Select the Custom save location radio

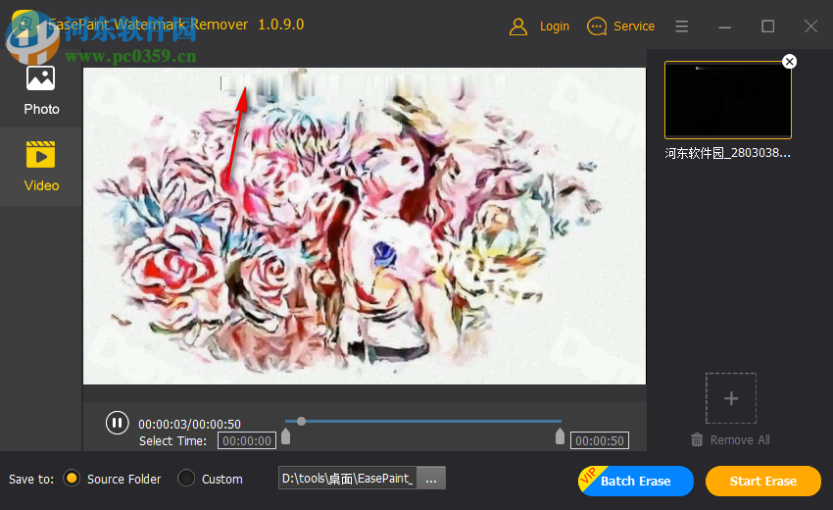(x=186, y=479)
